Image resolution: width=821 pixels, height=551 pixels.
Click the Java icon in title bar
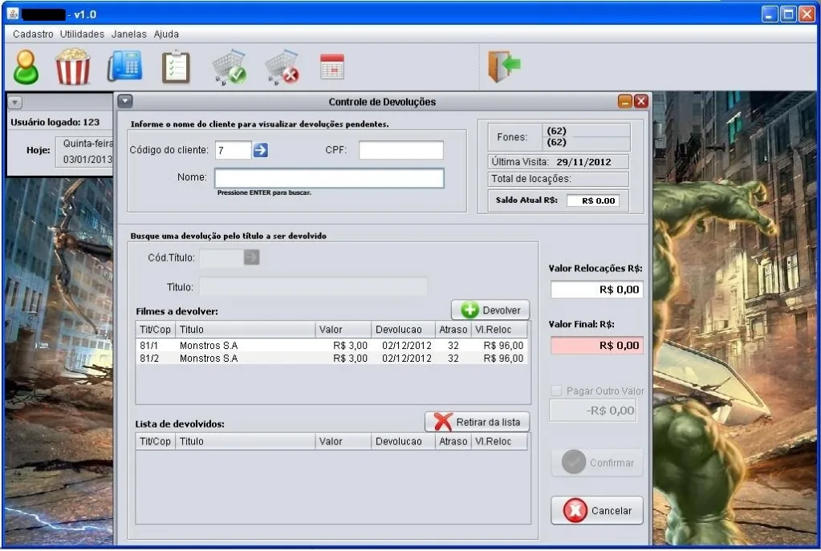pos(13,14)
